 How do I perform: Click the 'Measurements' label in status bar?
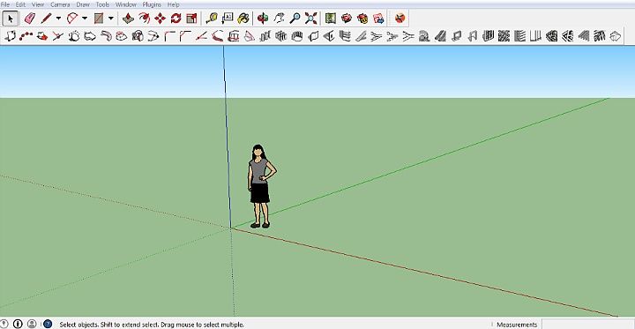click(x=517, y=325)
